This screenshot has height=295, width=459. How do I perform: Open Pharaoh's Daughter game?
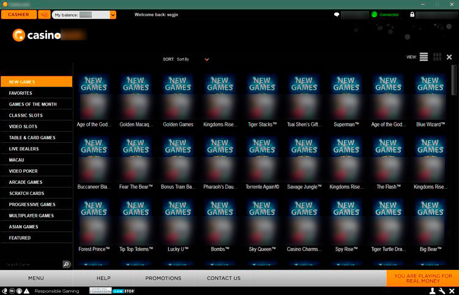tap(220, 163)
